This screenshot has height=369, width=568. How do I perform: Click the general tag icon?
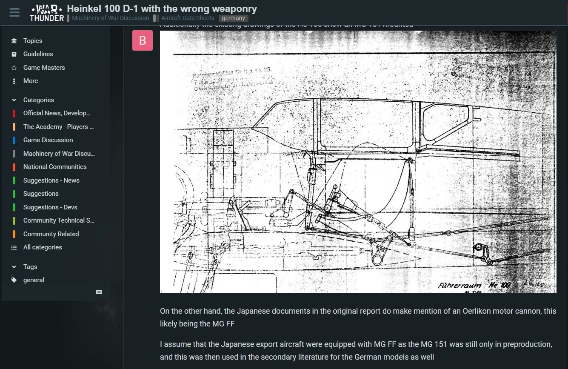(x=14, y=280)
